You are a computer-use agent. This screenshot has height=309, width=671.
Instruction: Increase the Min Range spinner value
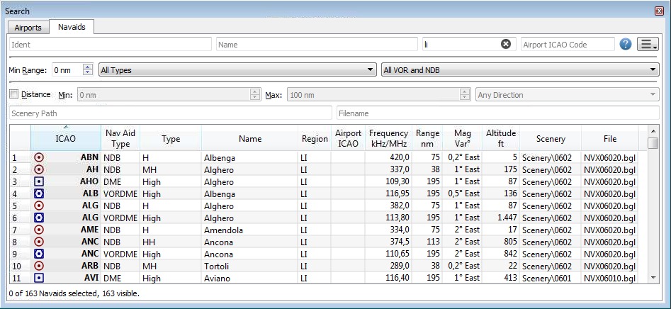click(x=88, y=67)
